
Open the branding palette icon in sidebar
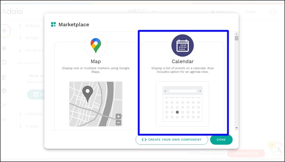4,48
